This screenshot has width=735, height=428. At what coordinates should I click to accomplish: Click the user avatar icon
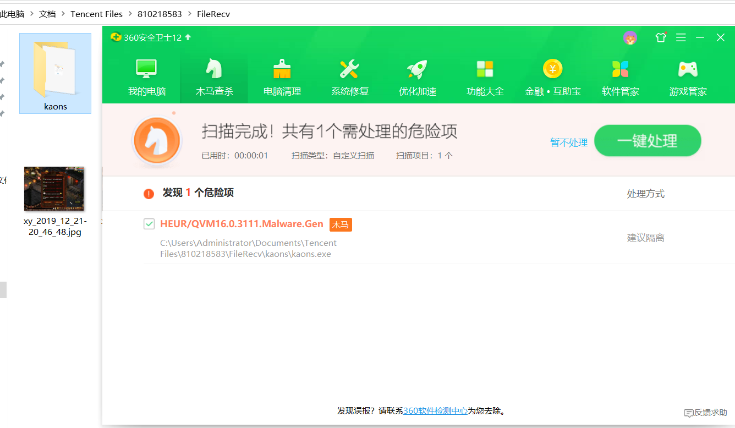pos(630,38)
